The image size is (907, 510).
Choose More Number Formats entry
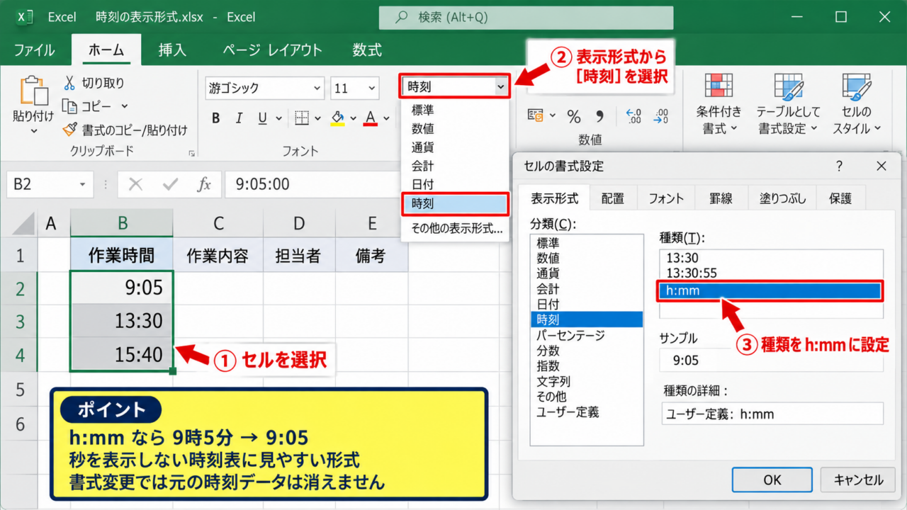coord(455,229)
